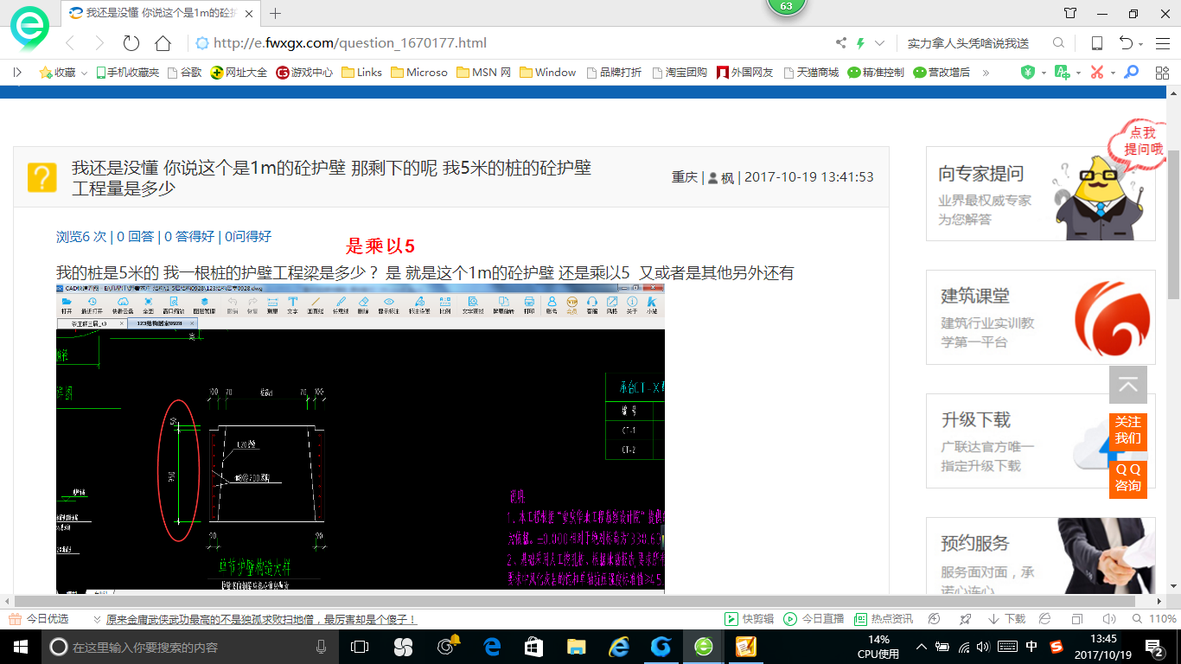Click the 0 回答 count text
Screen dimensions: 1181x664
point(136,236)
